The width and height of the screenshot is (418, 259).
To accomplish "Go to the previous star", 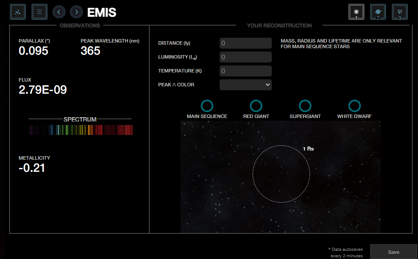I will pos(59,12).
